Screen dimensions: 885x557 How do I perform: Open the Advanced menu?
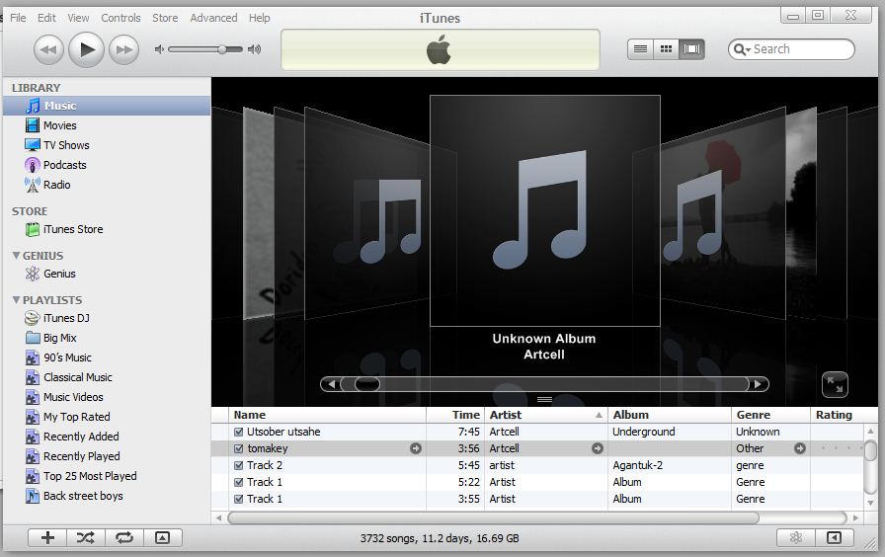213,18
